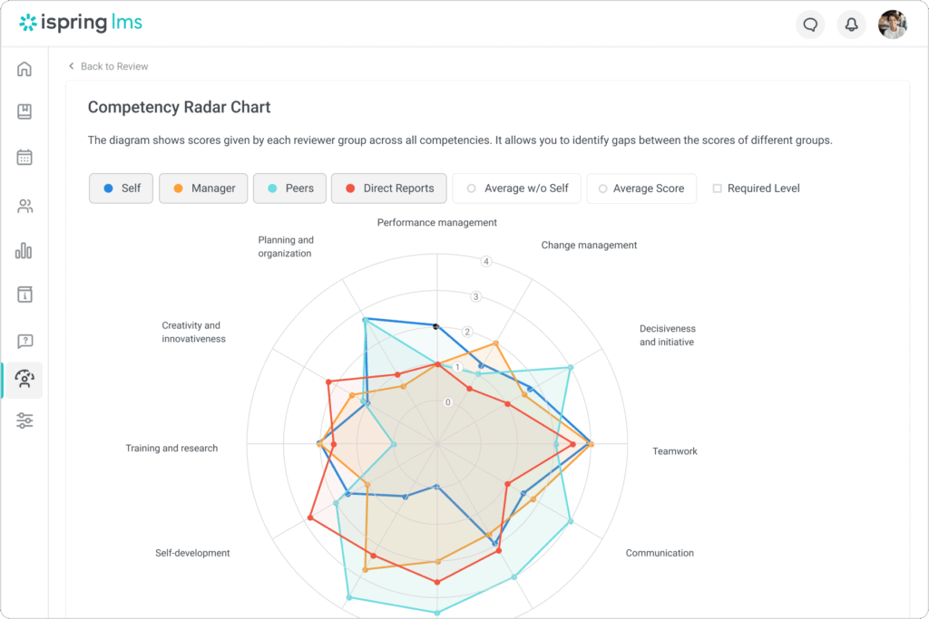The image size is (929, 619).
Task: Enable the Average w/o Self series
Action: (517, 189)
